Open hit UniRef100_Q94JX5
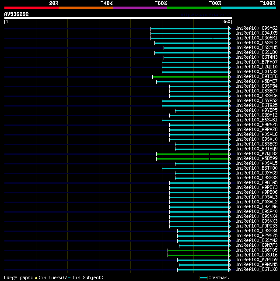 (x=256, y=33)
